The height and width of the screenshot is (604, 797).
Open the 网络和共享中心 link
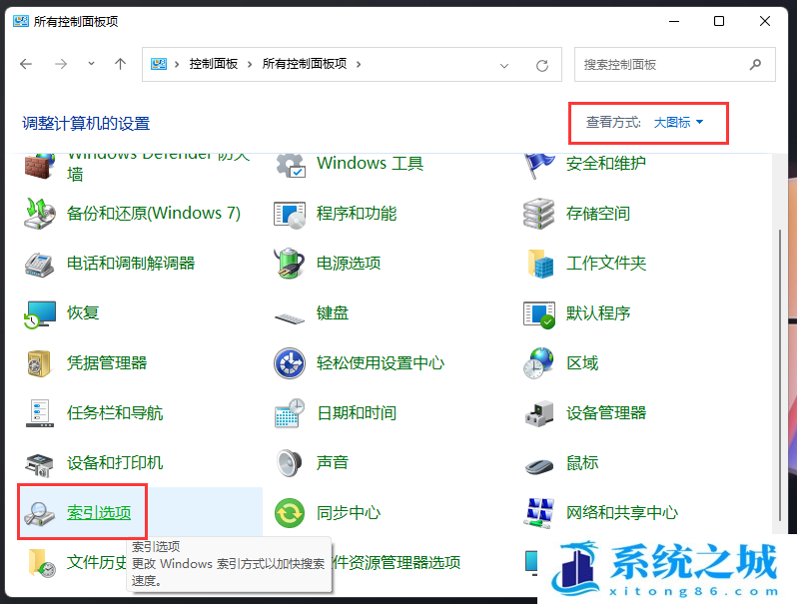(x=621, y=513)
